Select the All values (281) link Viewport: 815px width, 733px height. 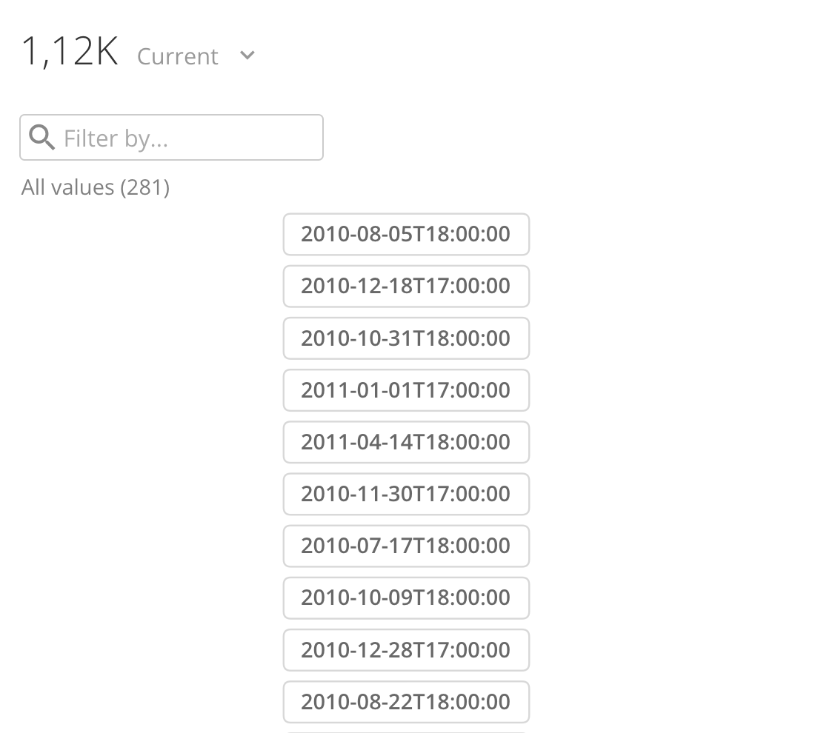coord(95,187)
